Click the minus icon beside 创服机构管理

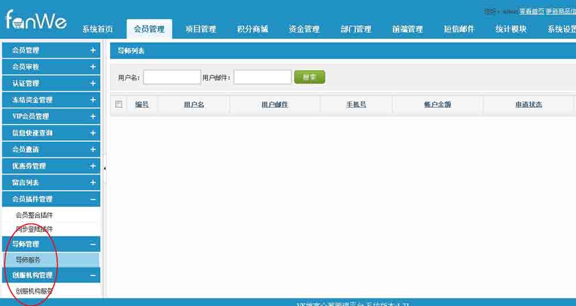93,275
